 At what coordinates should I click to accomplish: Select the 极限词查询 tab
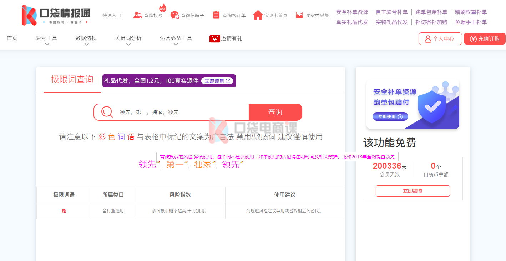pyautogui.click(x=72, y=79)
